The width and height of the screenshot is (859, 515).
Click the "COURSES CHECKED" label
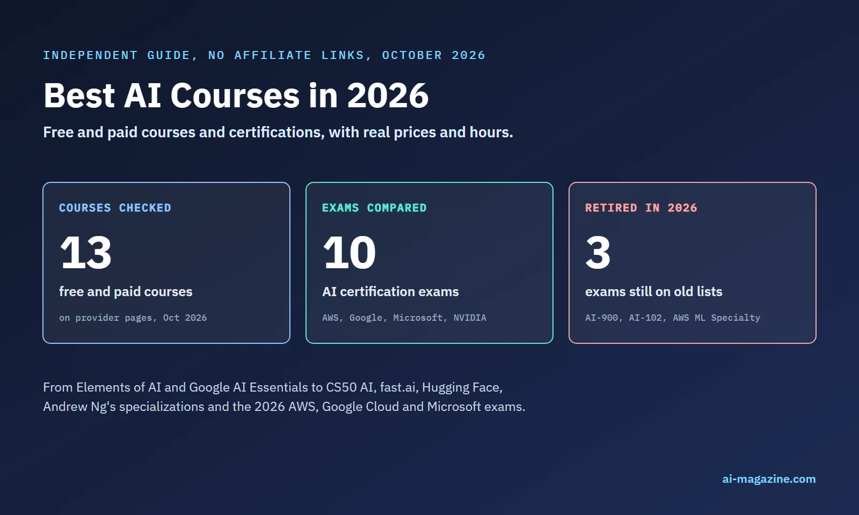(115, 208)
